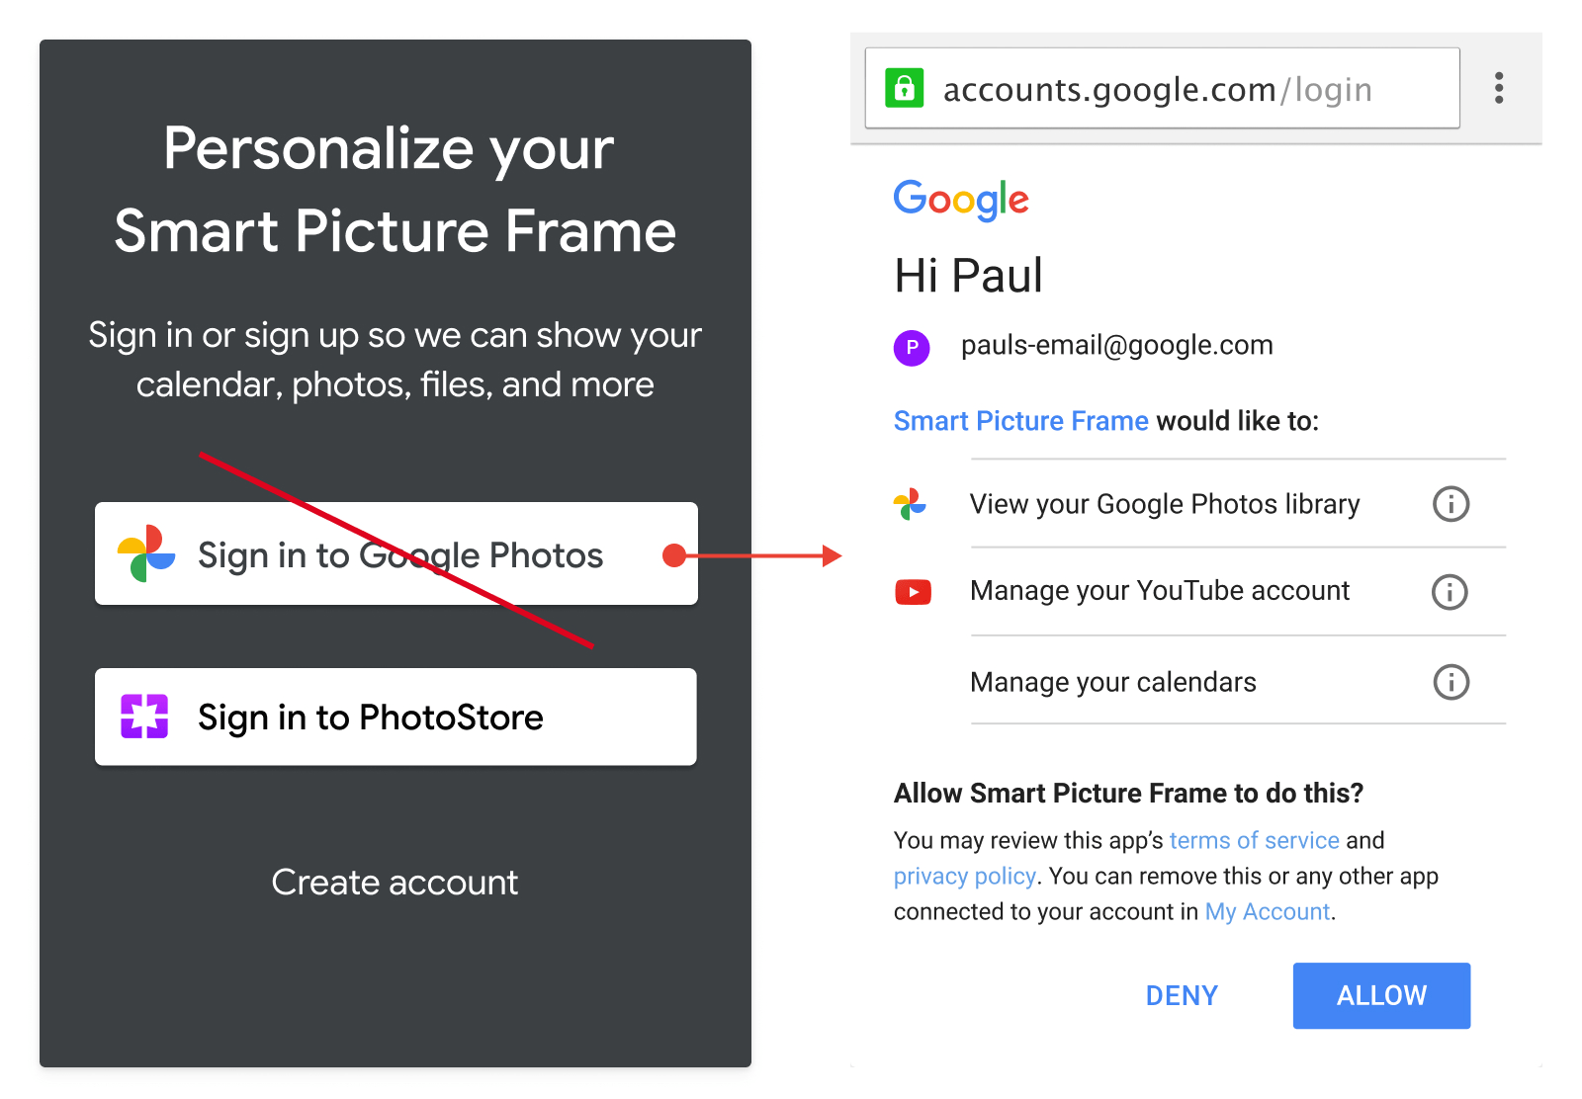Click DENY to refuse permissions
Viewport: 1582px width, 1099px height.
(1182, 995)
